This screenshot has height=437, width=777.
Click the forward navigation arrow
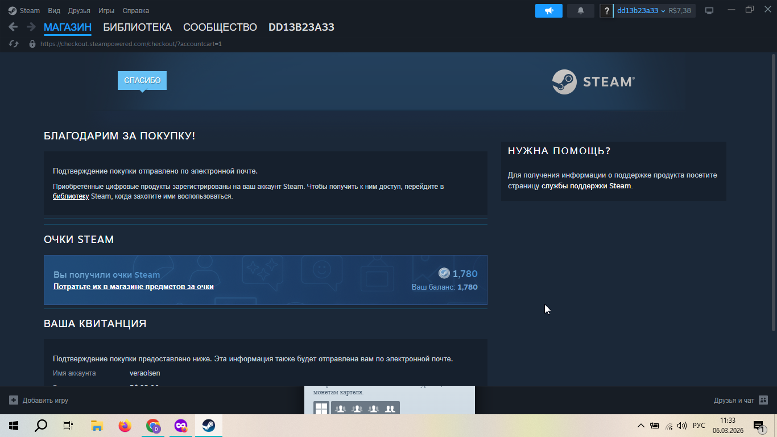(31, 27)
